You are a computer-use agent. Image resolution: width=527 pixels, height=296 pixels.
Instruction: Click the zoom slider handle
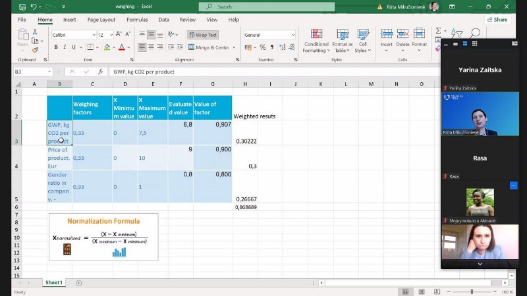point(472,291)
